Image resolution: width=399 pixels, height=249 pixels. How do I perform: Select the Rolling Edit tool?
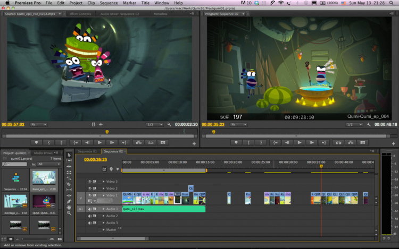coord(69,173)
